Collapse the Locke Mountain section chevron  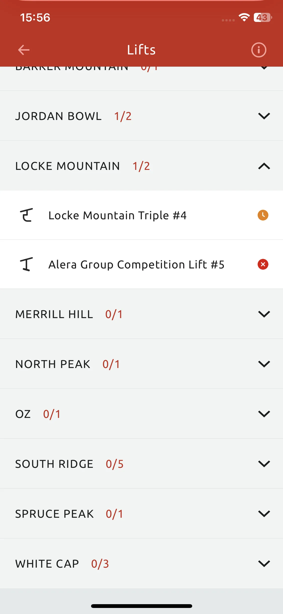264,166
